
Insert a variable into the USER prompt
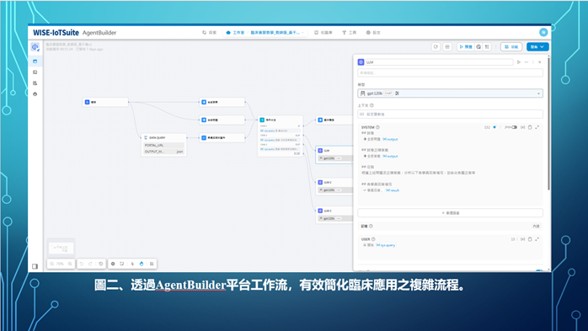[523, 239]
